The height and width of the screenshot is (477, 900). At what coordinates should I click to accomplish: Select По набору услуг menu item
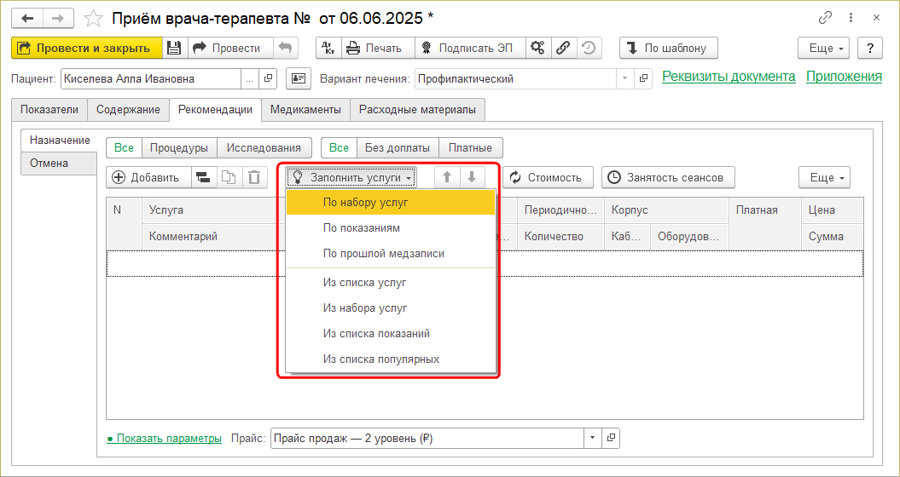pyautogui.click(x=391, y=203)
